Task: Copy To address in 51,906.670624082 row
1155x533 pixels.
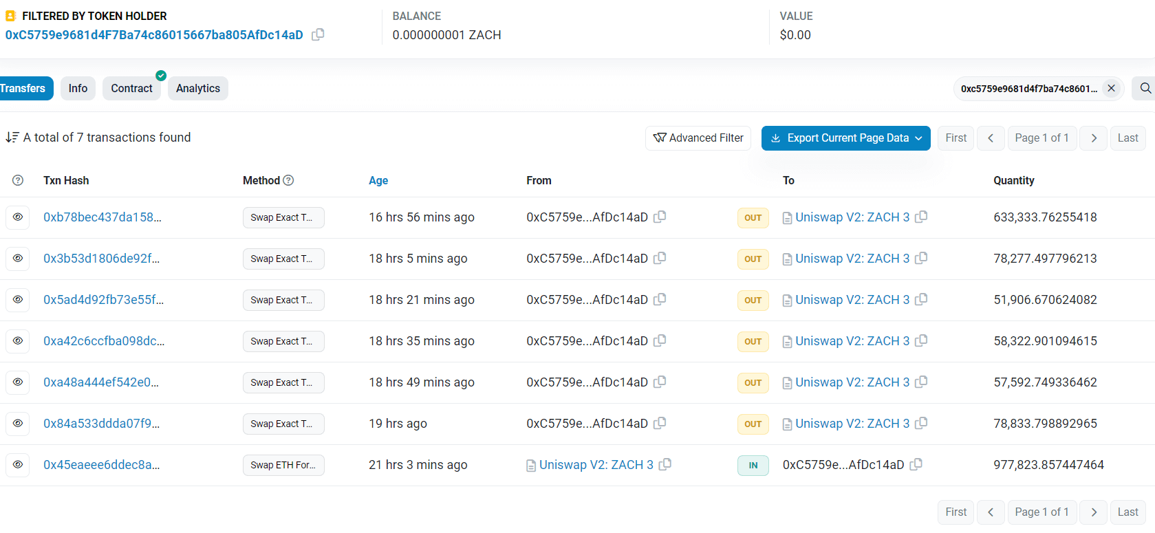Action: coord(921,299)
